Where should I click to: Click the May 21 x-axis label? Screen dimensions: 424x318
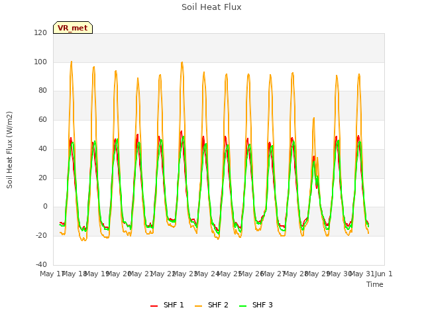click(140, 274)
